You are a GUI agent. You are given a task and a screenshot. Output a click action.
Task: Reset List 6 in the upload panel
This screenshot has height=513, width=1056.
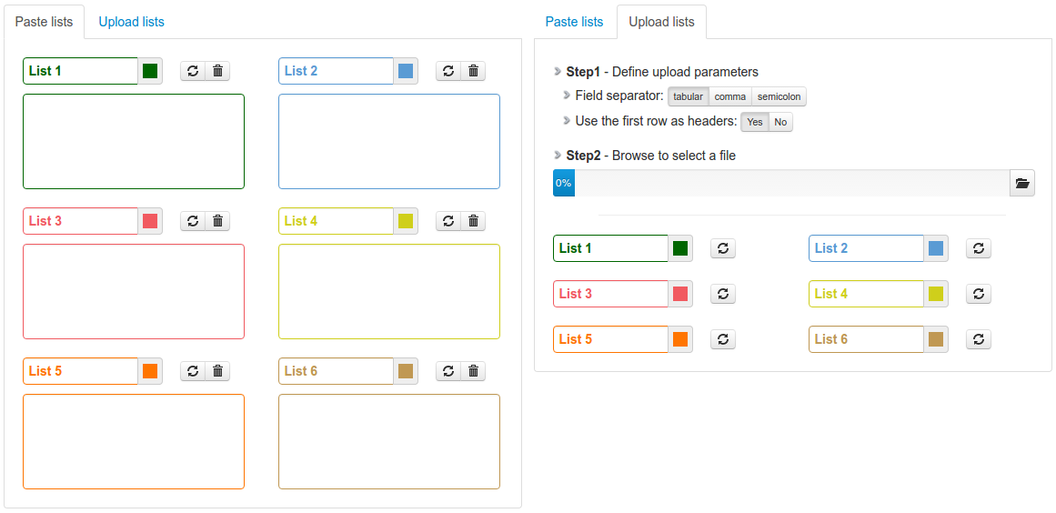(978, 339)
